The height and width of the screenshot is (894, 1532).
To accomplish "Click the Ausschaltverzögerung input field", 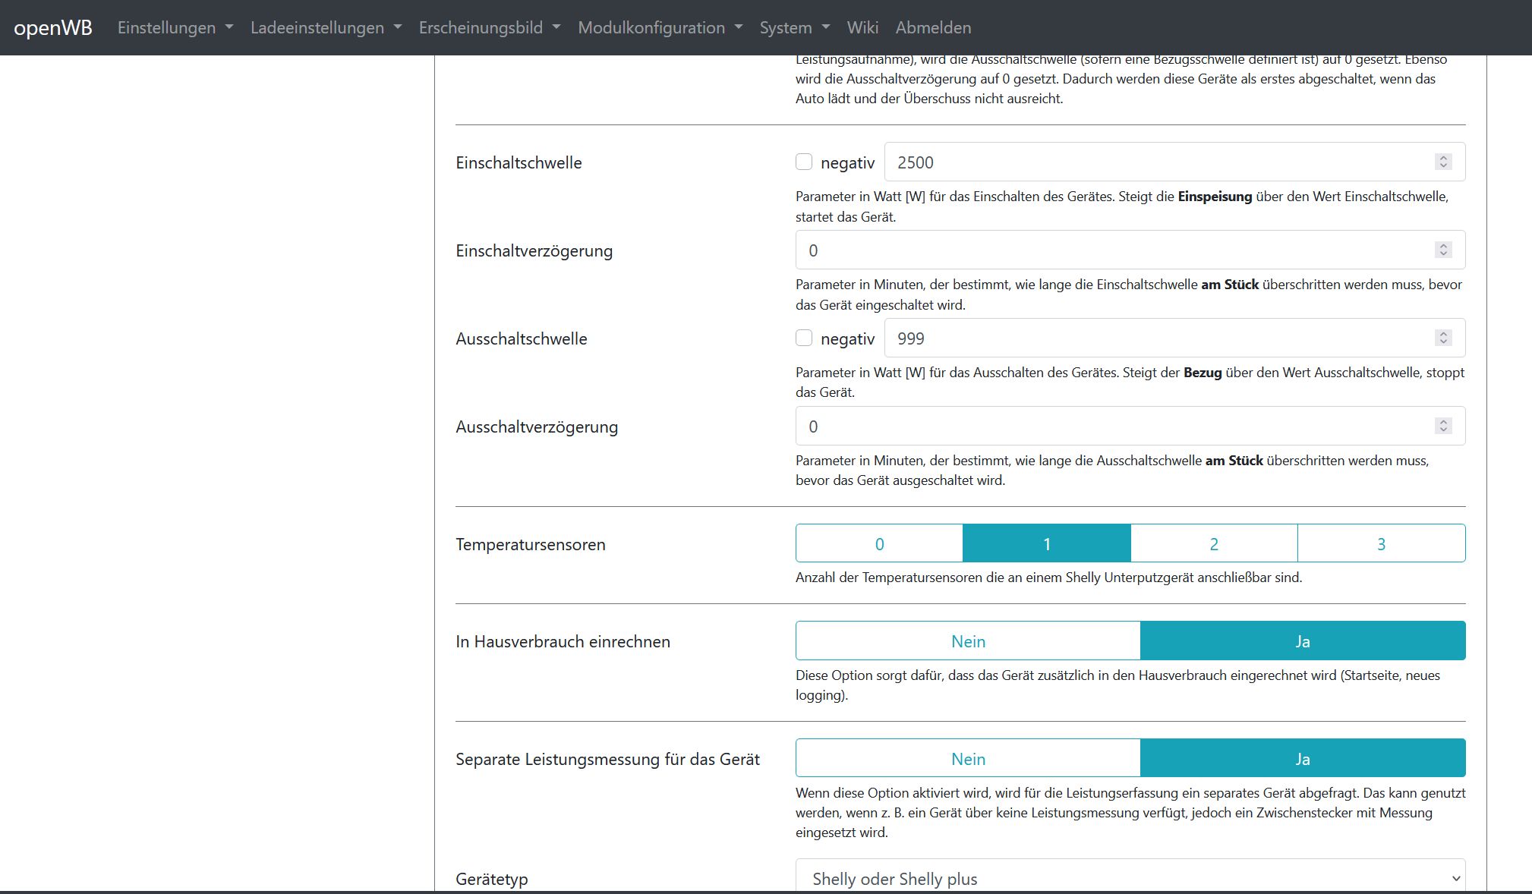I will tap(1116, 426).
